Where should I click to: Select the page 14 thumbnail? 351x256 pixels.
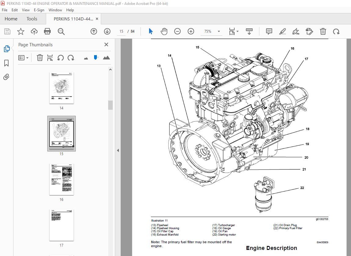[62, 88]
